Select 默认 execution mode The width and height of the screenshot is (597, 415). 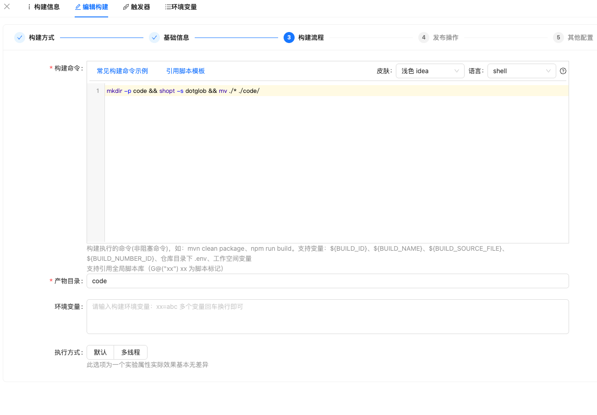click(x=100, y=352)
